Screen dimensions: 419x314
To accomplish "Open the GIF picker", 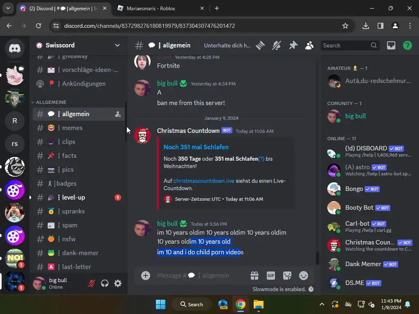I will [271, 276].
